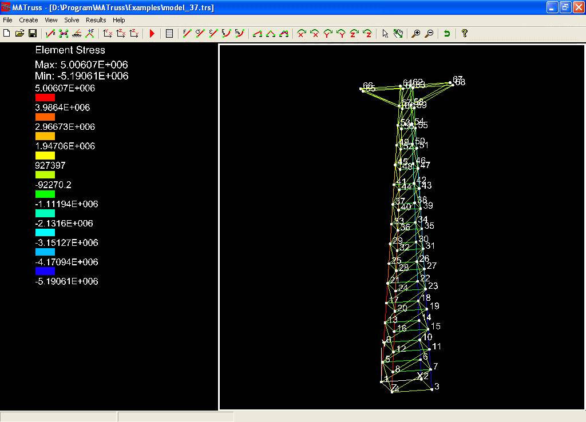Click the yellow swatch under 1.94706E+006
The height and width of the screenshot is (422, 586).
click(x=45, y=156)
